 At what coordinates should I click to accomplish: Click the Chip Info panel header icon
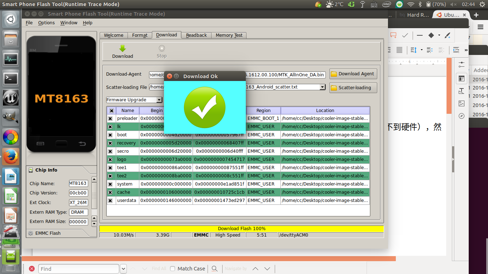coord(31,170)
